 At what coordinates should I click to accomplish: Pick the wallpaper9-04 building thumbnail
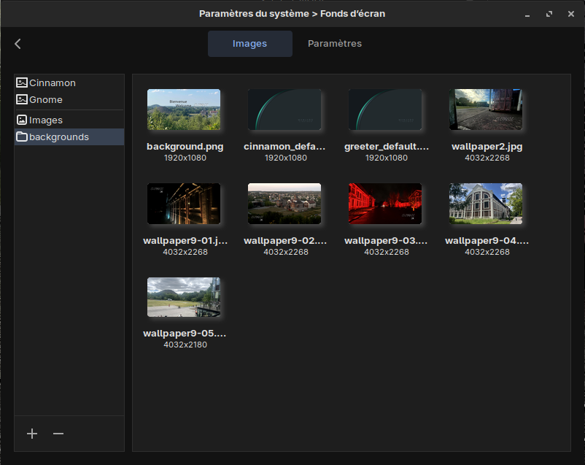486,204
